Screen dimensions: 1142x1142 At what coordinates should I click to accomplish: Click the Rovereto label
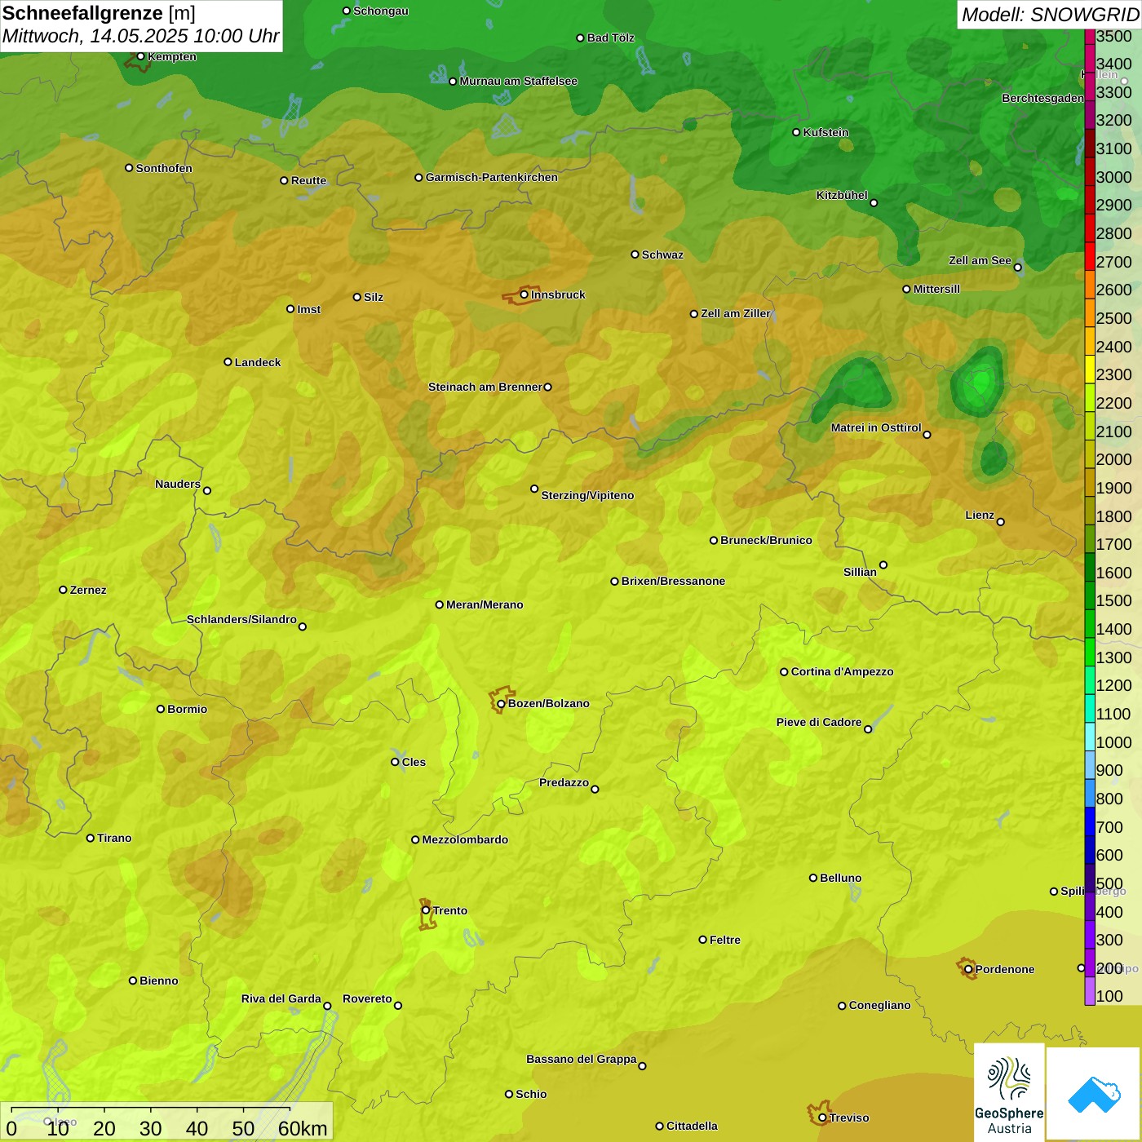pyautogui.click(x=367, y=998)
